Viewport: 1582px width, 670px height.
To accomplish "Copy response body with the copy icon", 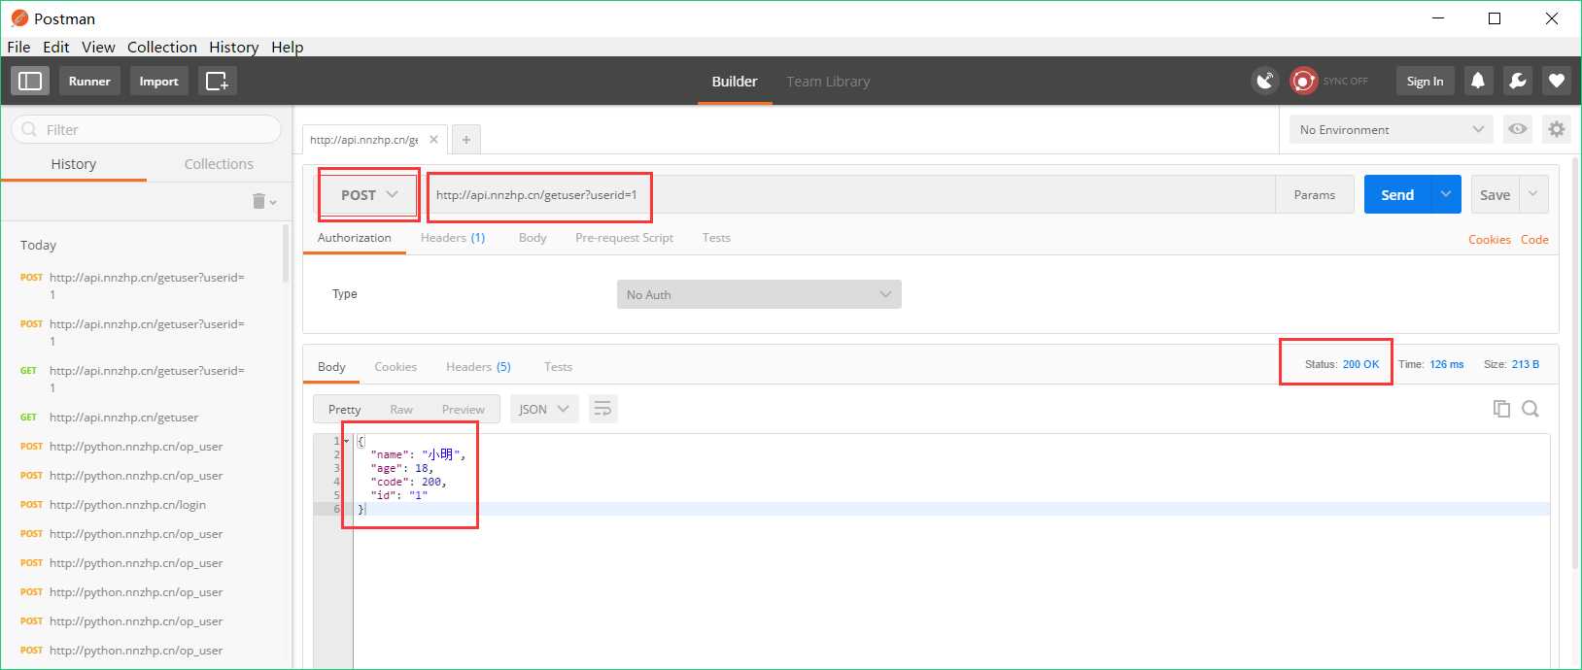I will point(1501,409).
